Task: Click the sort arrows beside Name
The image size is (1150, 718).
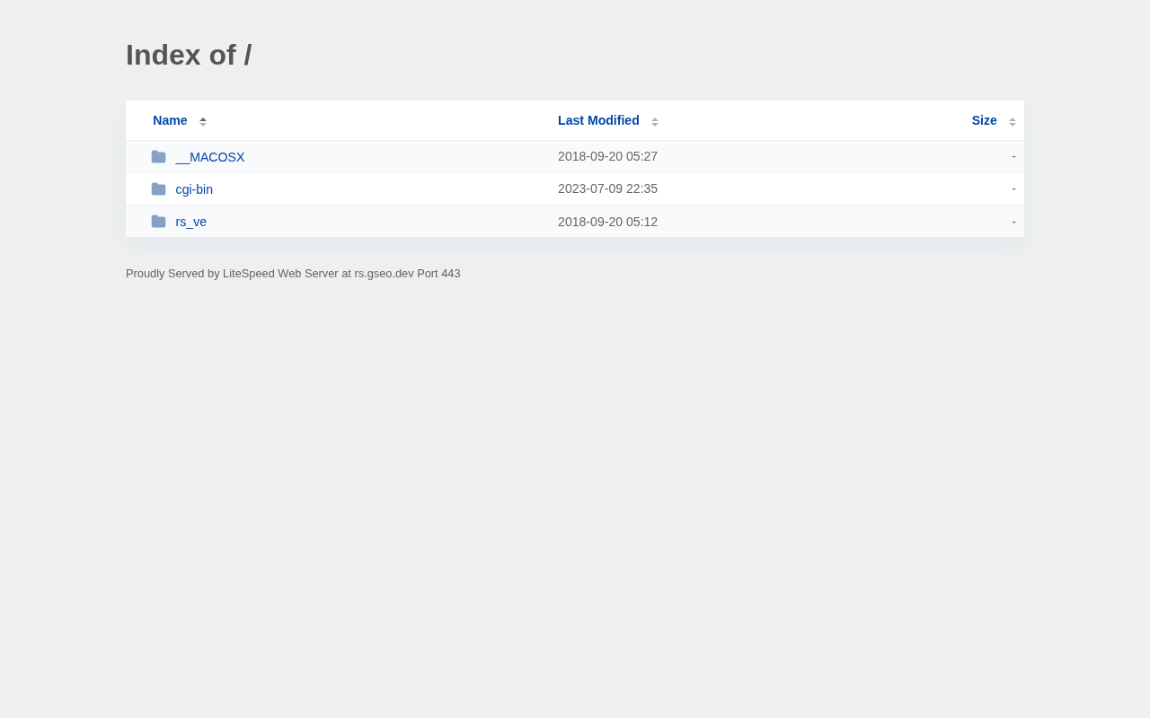Action: tap(203, 121)
